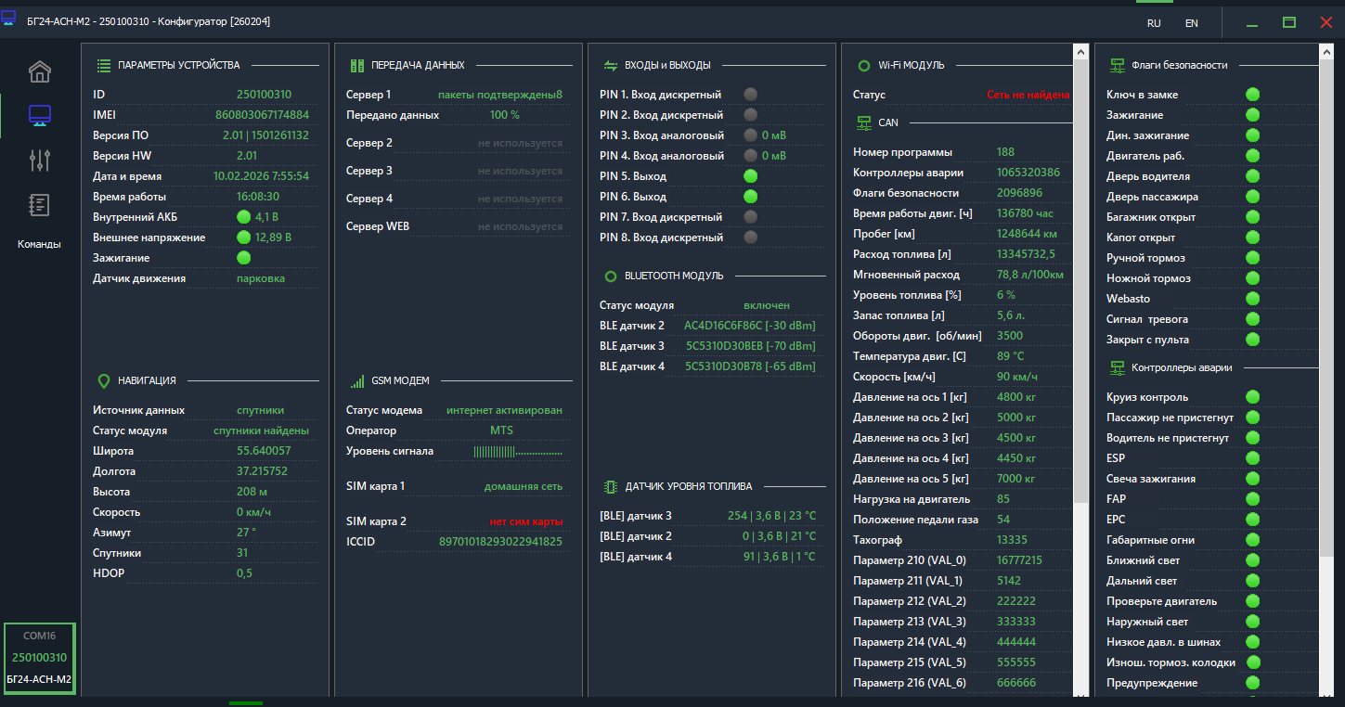Toggle the PIN 1 Вход дискретный indicator
Viewport: 1345px width, 707px height.
[x=751, y=95]
